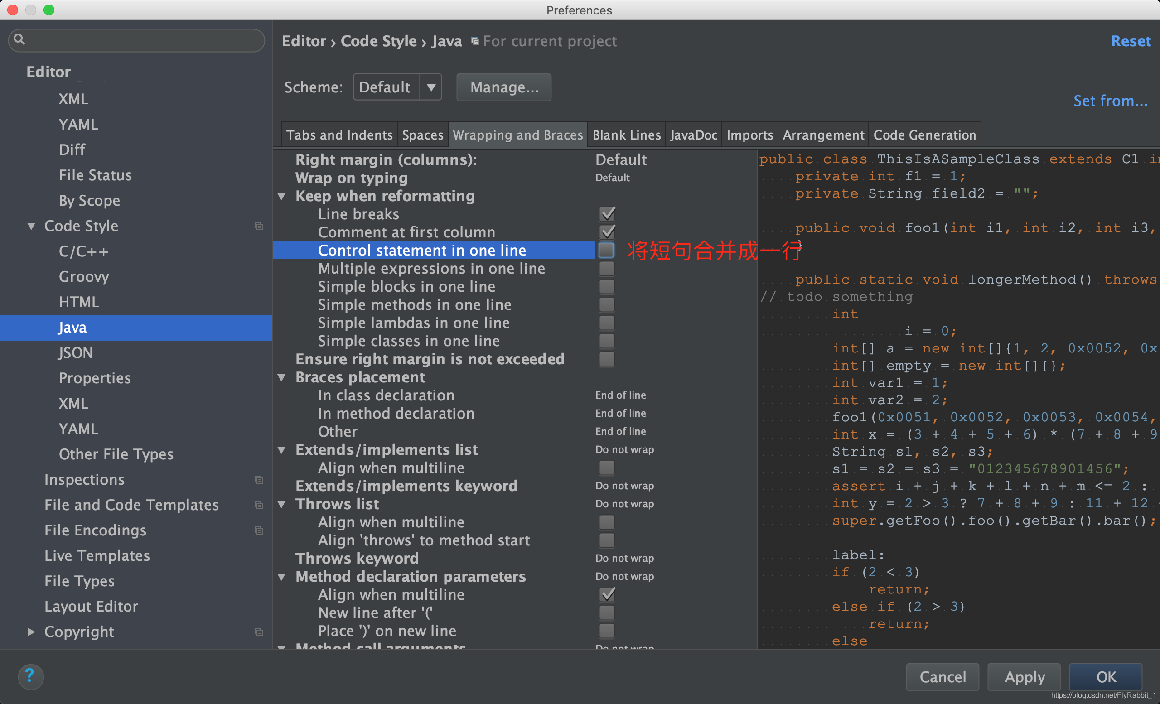This screenshot has width=1160, height=704.
Task: Click the Apply button
Action: [1024, 677]
